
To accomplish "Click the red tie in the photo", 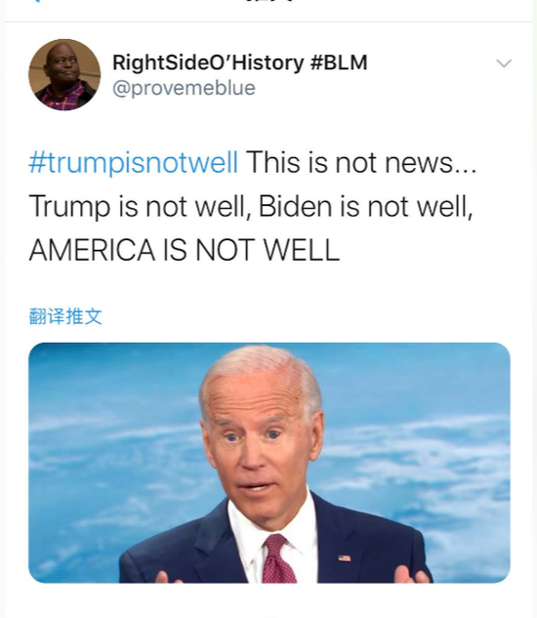I will point(278,558).
